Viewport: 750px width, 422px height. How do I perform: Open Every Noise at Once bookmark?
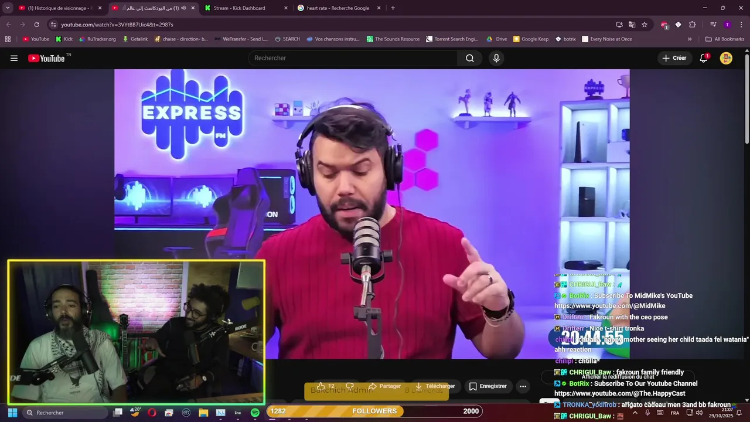[x=606, y=39]
